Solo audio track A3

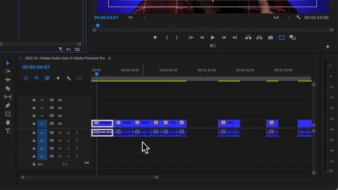(x=68, y=148)
